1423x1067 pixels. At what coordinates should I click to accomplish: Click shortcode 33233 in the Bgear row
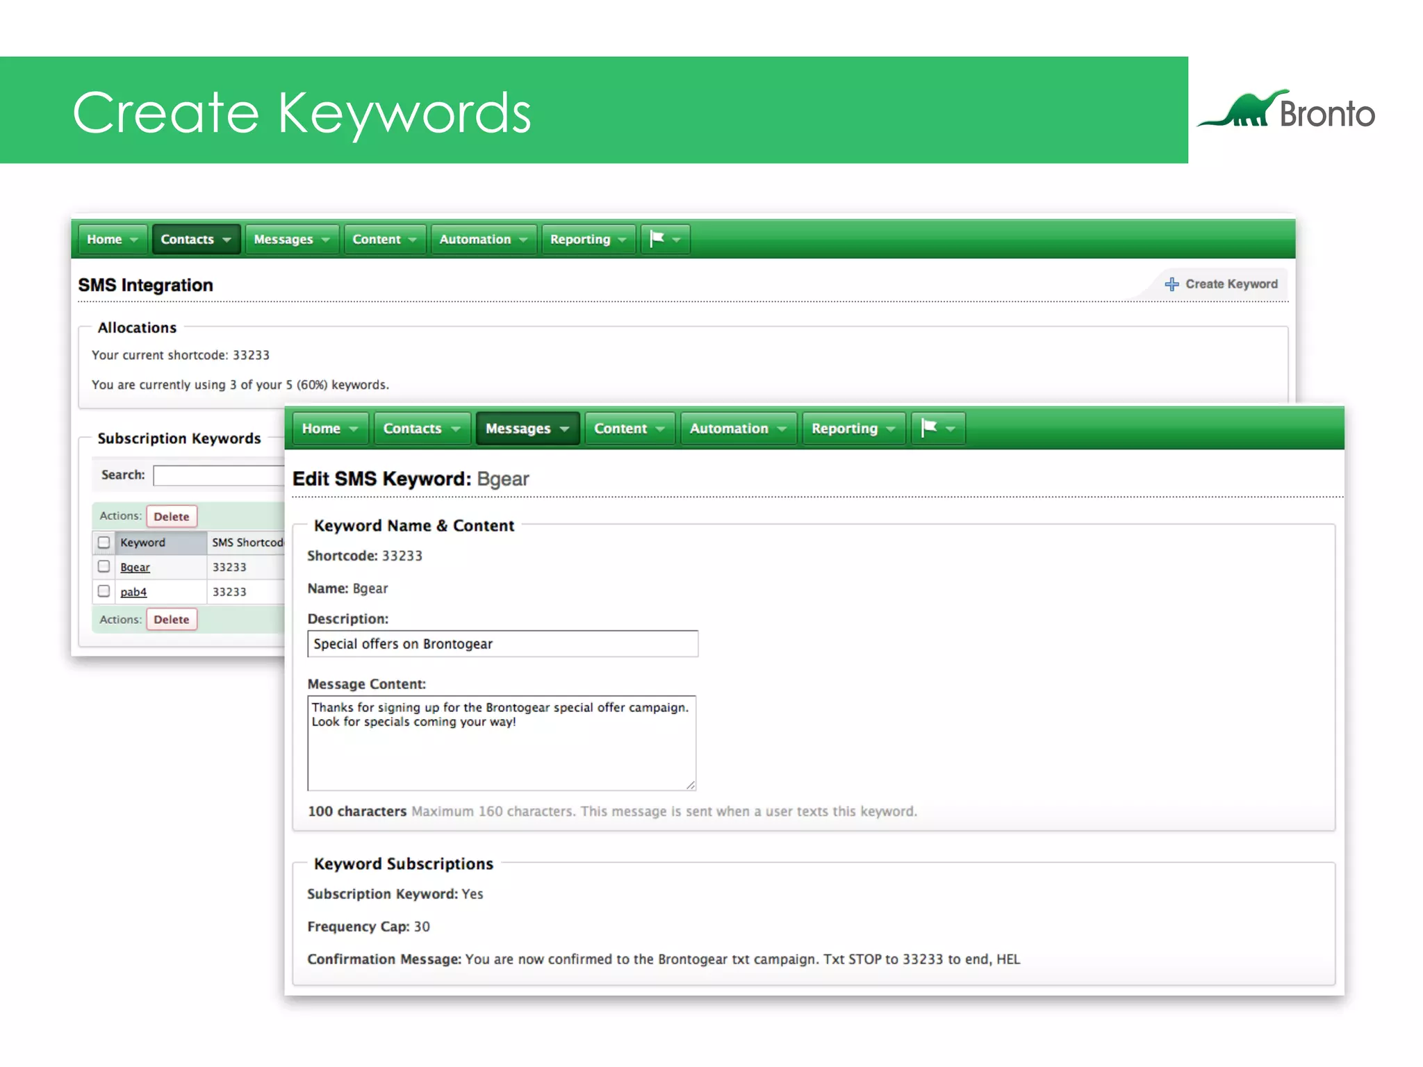pyautogui.click(x=229, y=568)
